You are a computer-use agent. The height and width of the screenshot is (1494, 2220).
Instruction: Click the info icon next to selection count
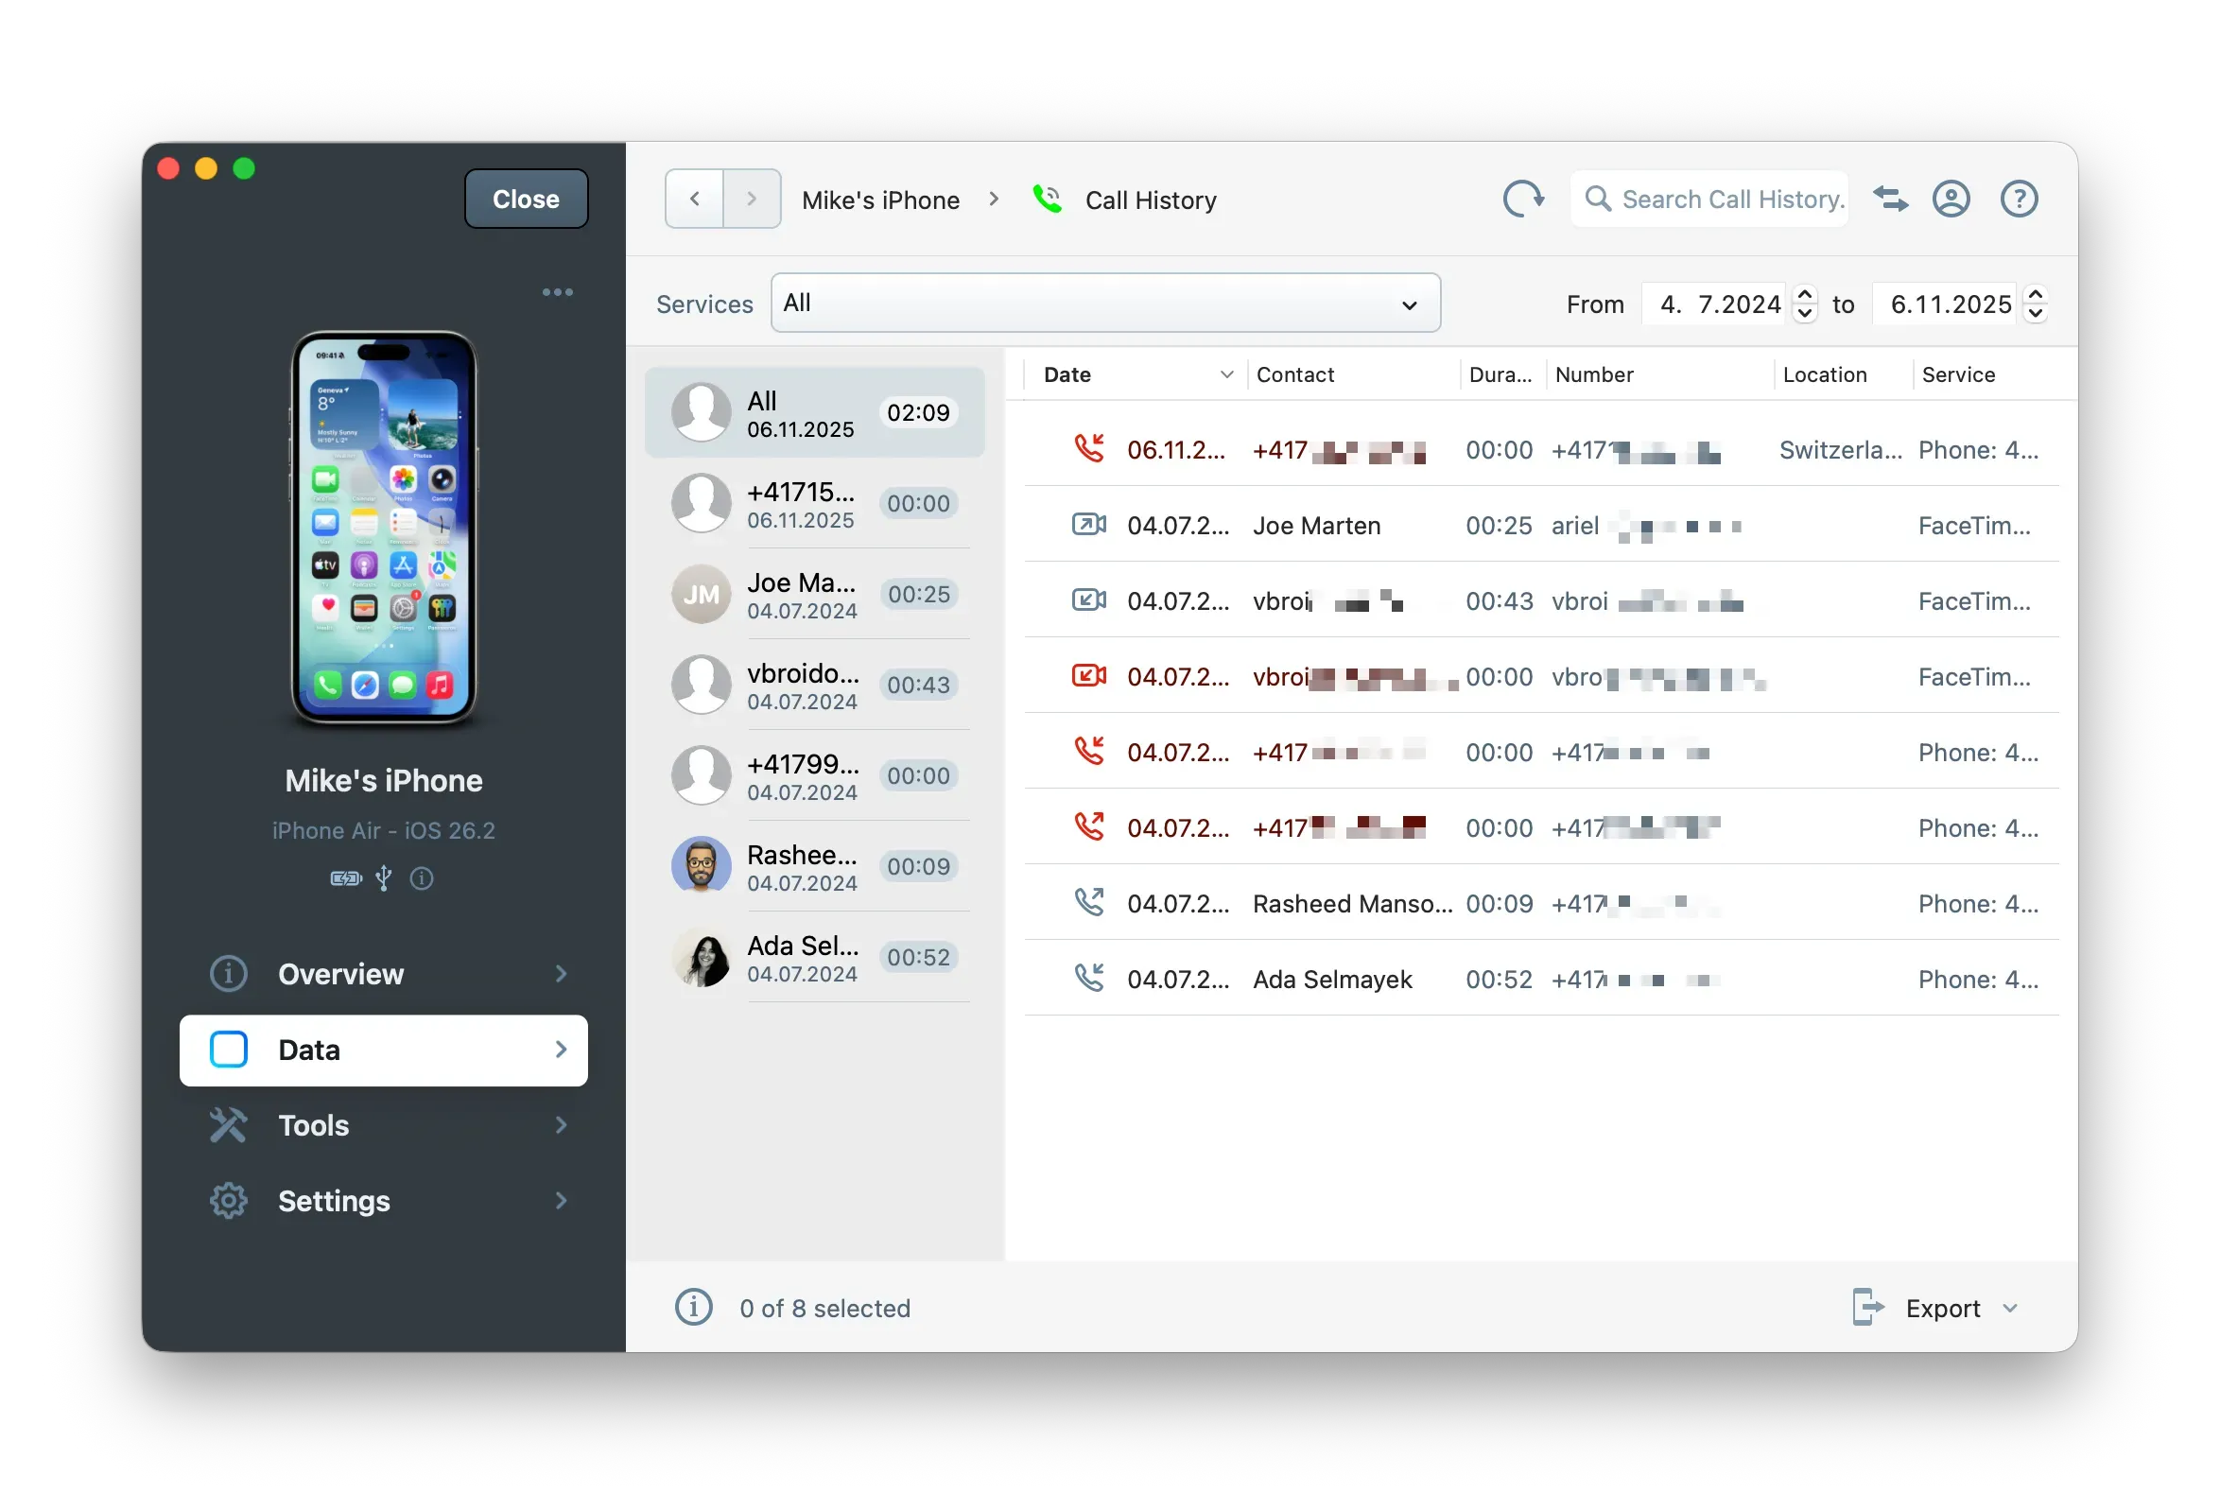pyautogui.click(x=693, y=1307)
